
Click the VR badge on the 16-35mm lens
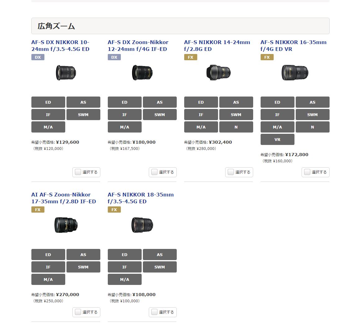pos(277,140)
